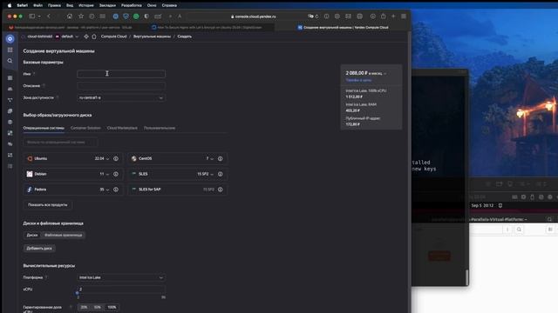Screen dimensions: 558x313
Task: Click the info icon for Ubuntu image
Action: pos(116,158)
